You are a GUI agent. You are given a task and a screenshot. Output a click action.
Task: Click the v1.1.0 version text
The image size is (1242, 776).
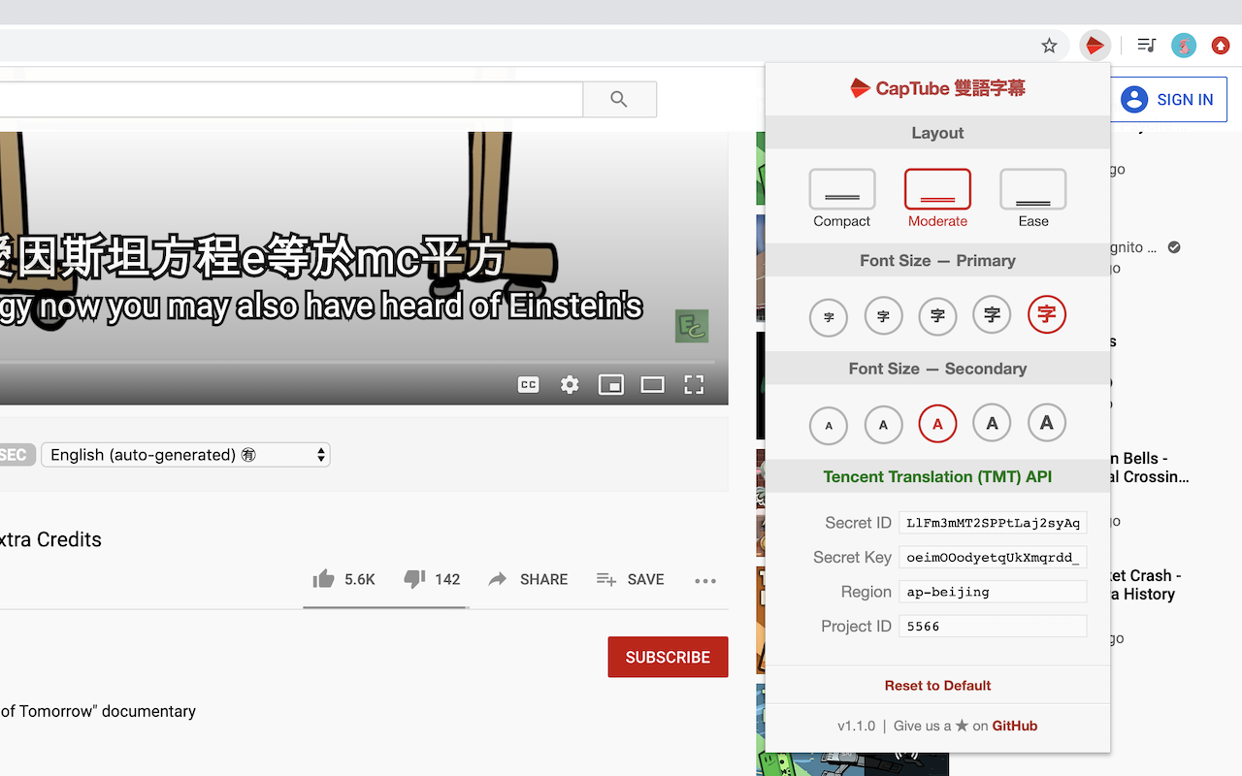point(856,726)
